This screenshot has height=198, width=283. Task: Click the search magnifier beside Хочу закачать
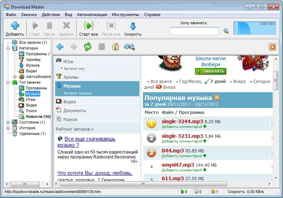pyautogui.click(x=226, y=31)
